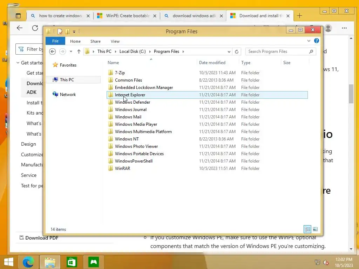The image size is (359, 269).
Task: Click Local Disk (C:) breadcrumb
Action: pos(133,51)
